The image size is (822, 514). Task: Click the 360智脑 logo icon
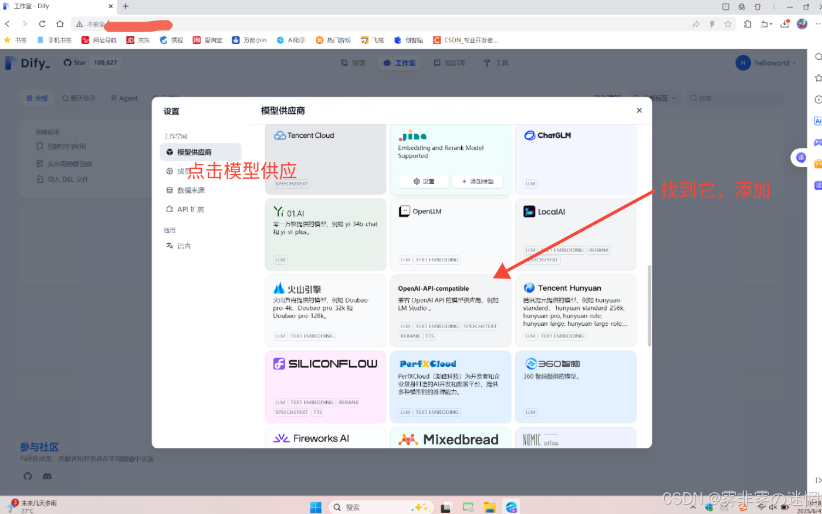(531, 364)
